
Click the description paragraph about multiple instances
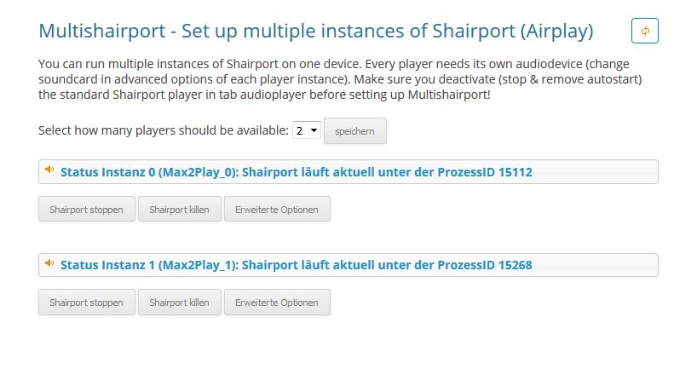coord(340,79)
